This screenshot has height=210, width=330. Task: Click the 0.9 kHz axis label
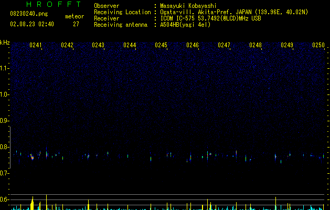pyautogui.click(x=5, y=121)
